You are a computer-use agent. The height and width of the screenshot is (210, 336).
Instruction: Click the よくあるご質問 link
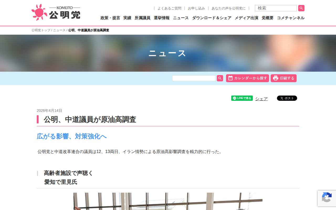[169, 8]
